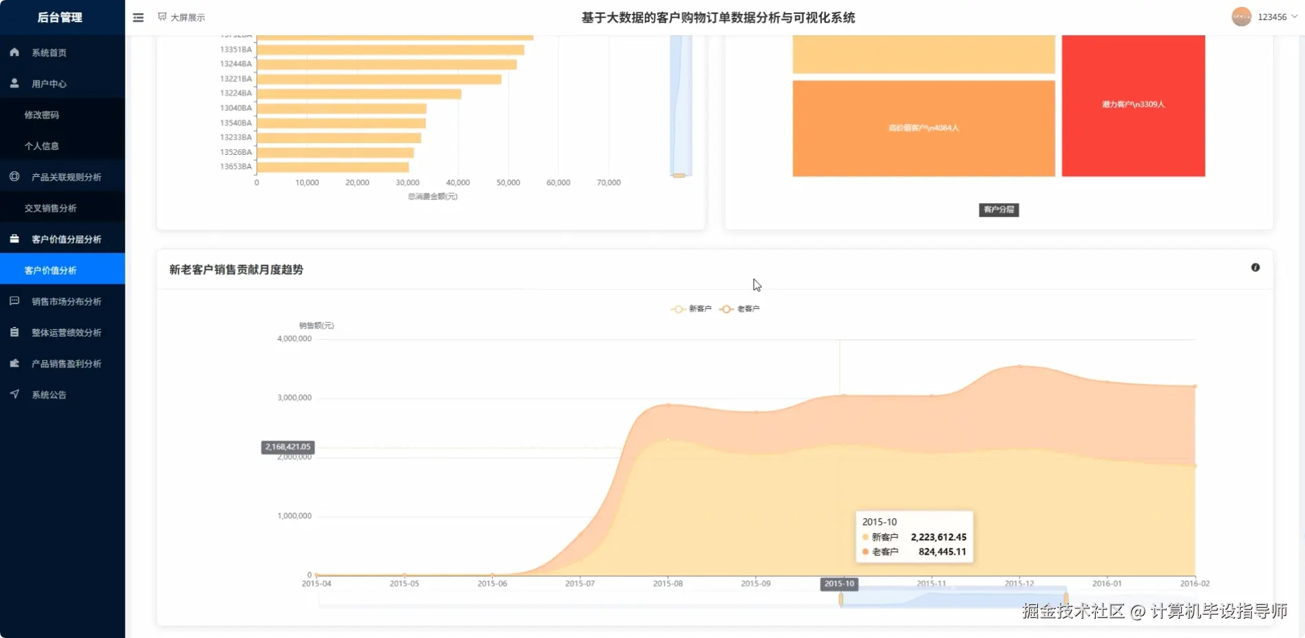
Task: Click the right handle of time zoom slider
Action: [1065, 599]
